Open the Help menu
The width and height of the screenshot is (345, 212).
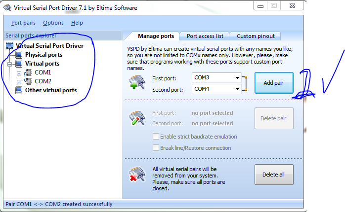[x=77, y=23]
